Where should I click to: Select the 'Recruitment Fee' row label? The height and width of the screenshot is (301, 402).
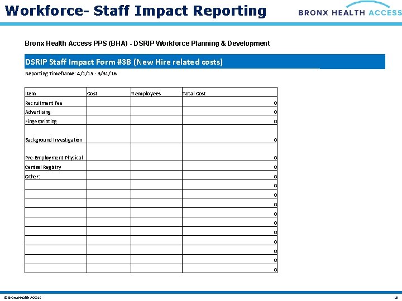click(x=44, y=103)
